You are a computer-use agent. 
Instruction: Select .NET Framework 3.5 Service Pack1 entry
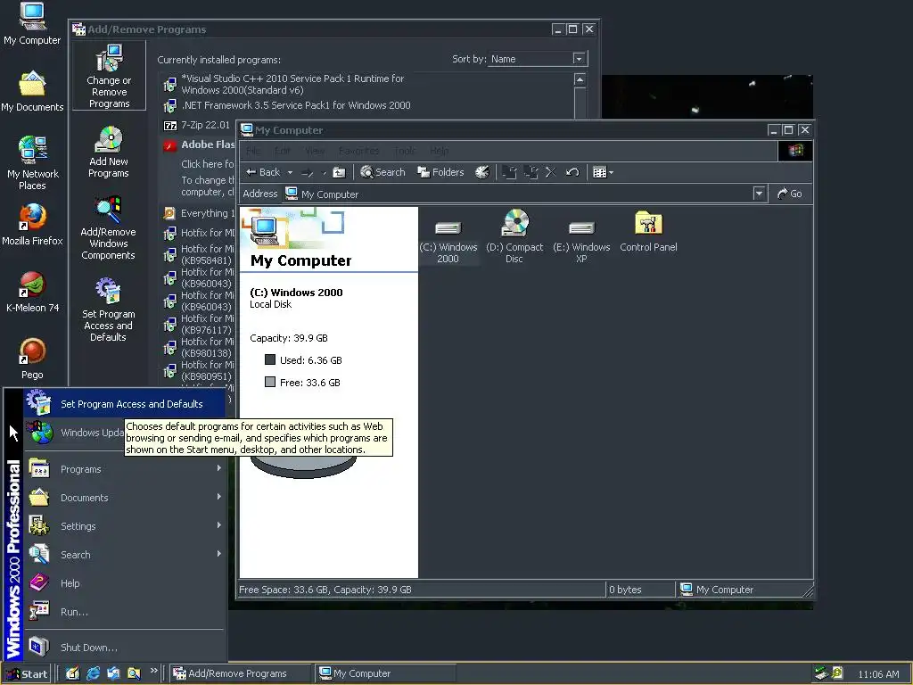(287, 105)
